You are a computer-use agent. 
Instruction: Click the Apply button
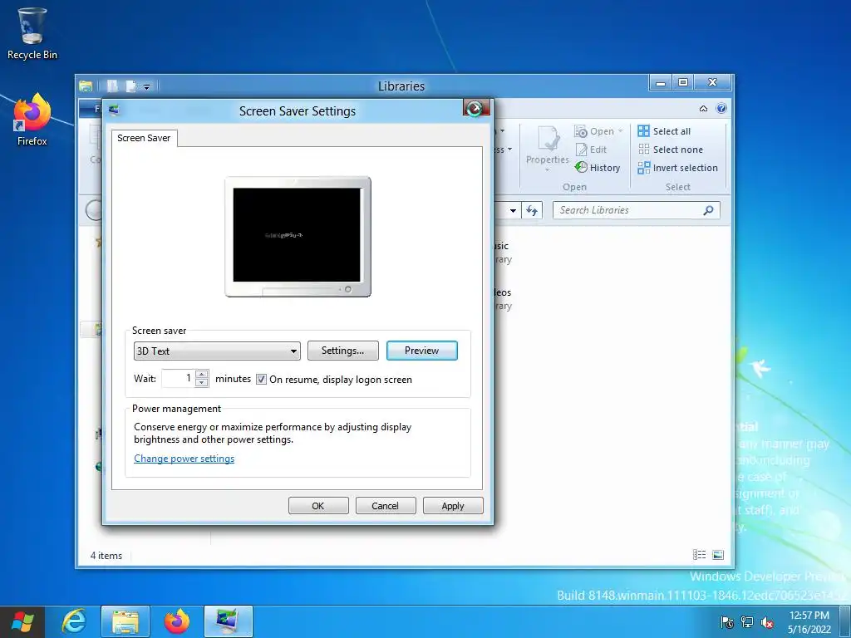453,506
